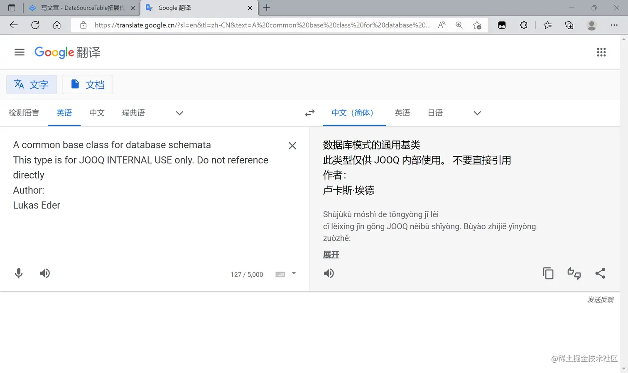628x373 pixels.
Task: Open browser settings and more menu
Action: pyautogui.click(x=614, y=25)
